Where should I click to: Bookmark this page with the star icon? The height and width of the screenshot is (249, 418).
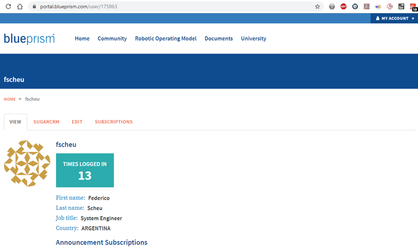pyautogui.click(x=317, y=6)
